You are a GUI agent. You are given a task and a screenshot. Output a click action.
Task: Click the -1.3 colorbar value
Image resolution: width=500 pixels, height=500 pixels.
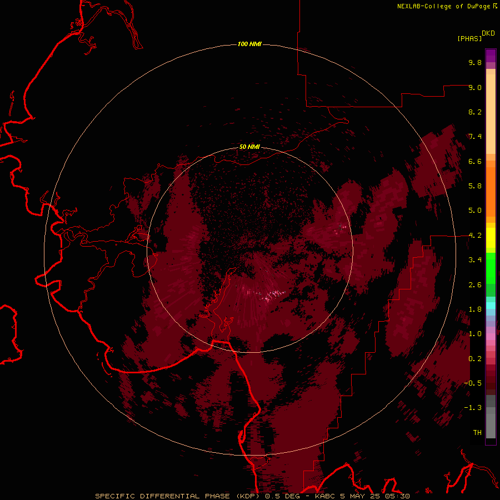pyautogui.click(x=473, y=408)
